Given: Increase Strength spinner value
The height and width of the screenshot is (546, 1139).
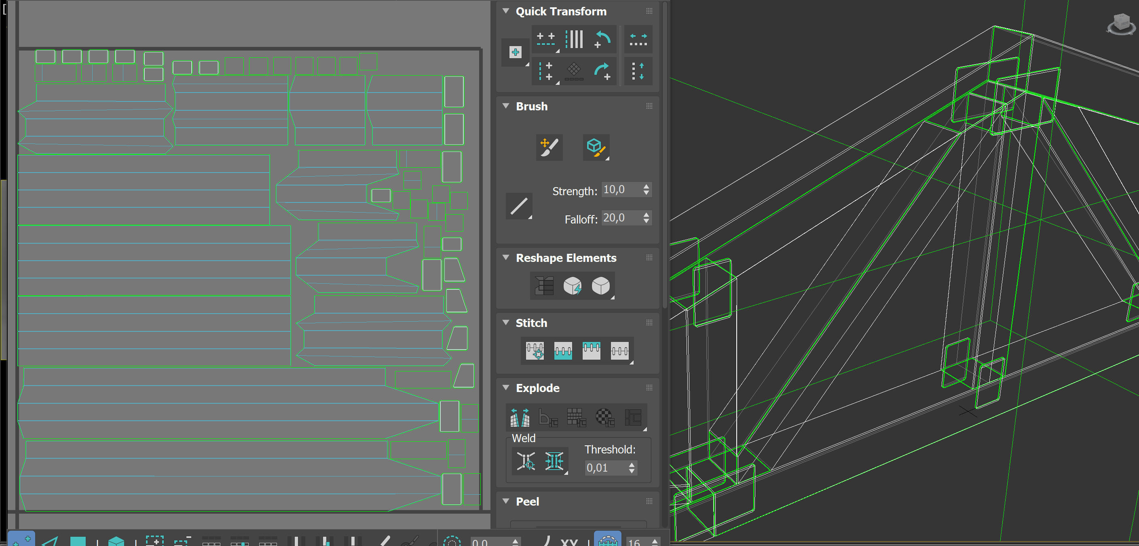Looking at the screenshot, I should click(647, 187).
